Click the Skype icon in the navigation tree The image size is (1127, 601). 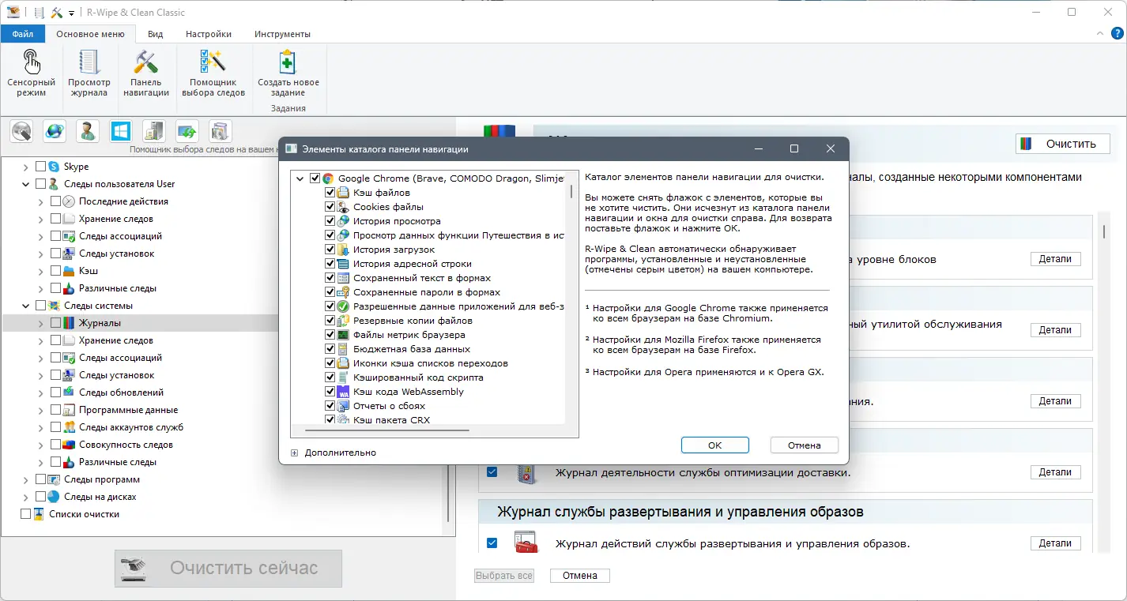pyautogui.click(x=54, y=167)
